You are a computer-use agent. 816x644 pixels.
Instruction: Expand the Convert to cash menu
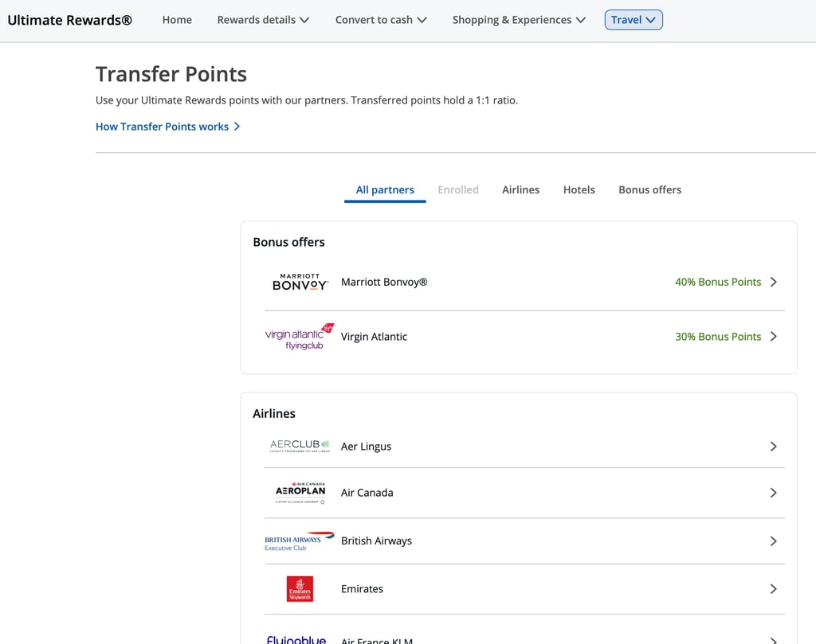pos(380,20)
